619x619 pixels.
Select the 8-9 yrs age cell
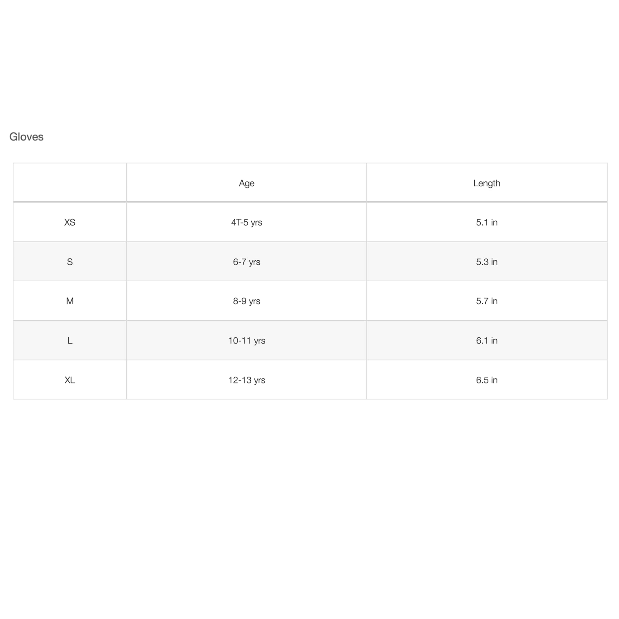(x=246, y=301)
